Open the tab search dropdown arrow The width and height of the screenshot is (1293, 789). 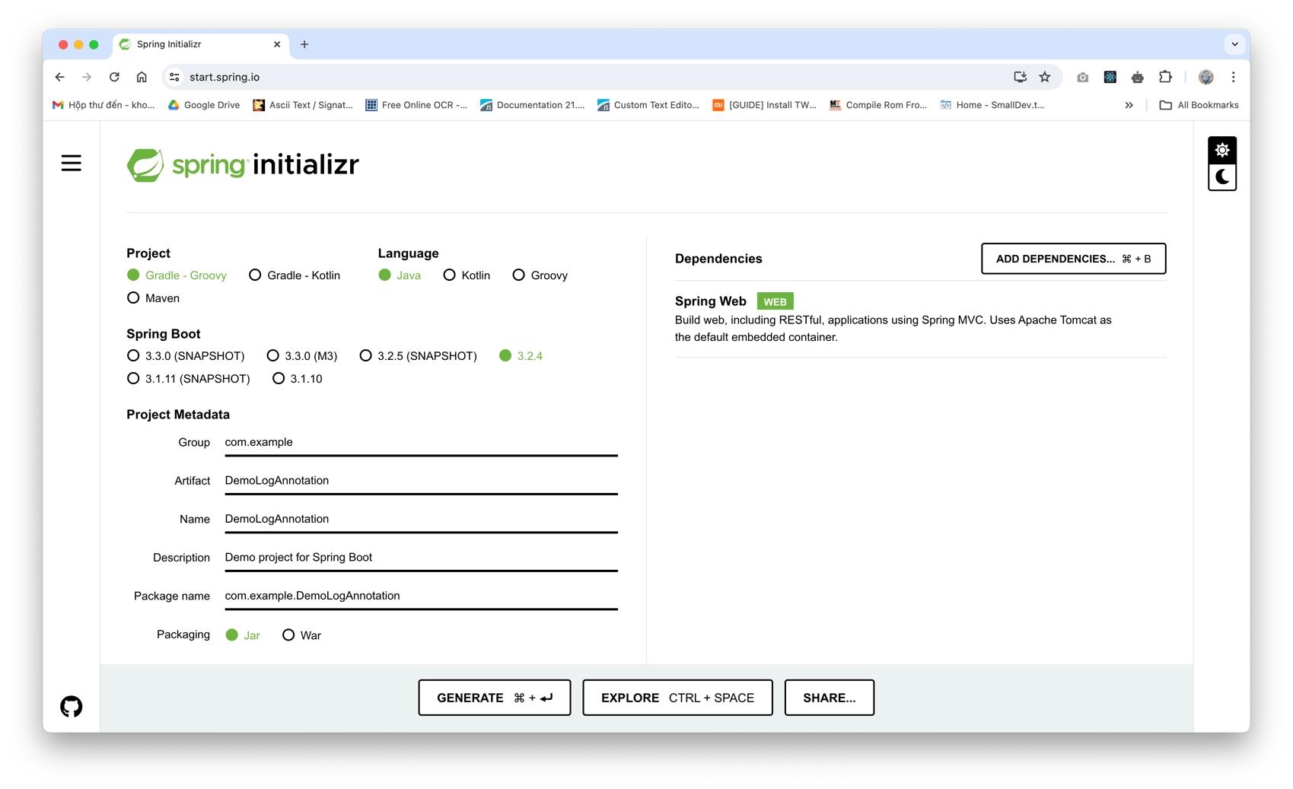tap(1234, 44)
